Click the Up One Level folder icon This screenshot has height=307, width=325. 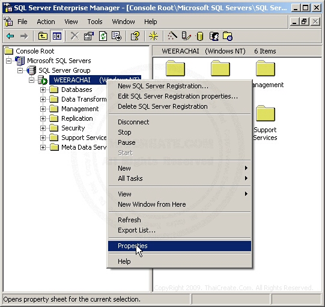(43, 36)
